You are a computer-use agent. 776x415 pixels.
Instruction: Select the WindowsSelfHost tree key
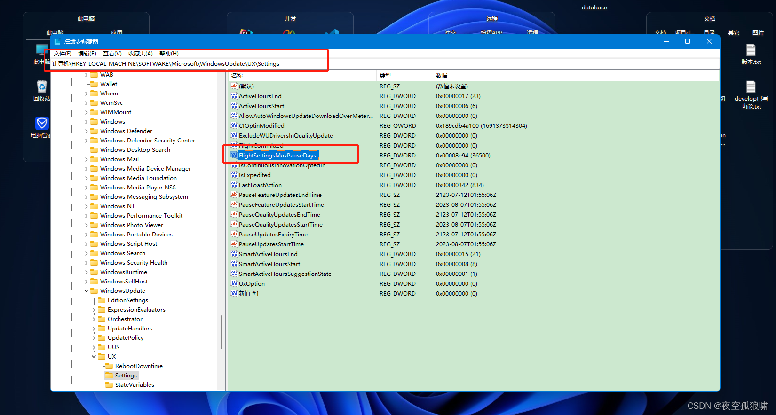(x=124, y=281)
